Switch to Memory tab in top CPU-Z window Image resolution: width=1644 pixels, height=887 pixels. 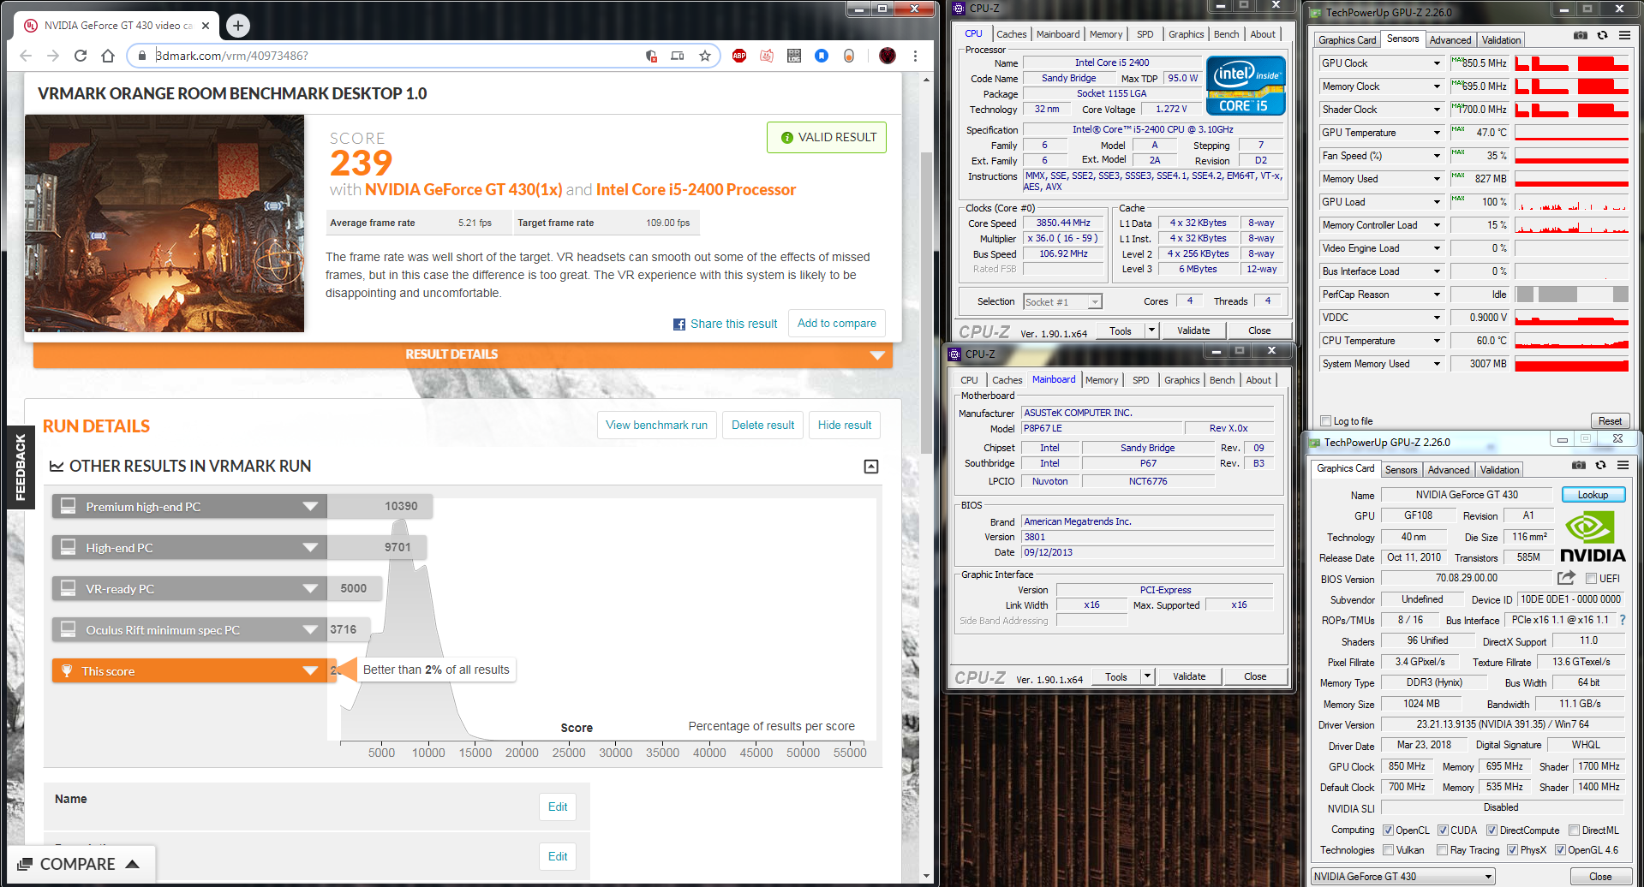point(1106,34)
